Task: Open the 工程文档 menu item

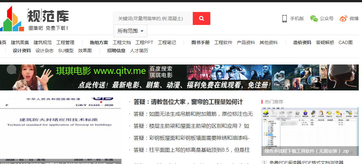Action: 122,42
